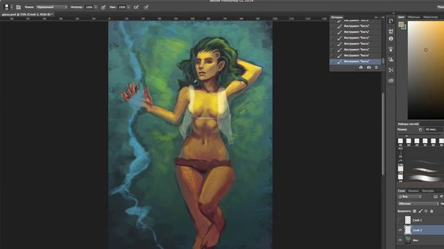Expand the brush preset picker arrow
The height and width of the screenshot is (249, 444).
pos(12,7)
